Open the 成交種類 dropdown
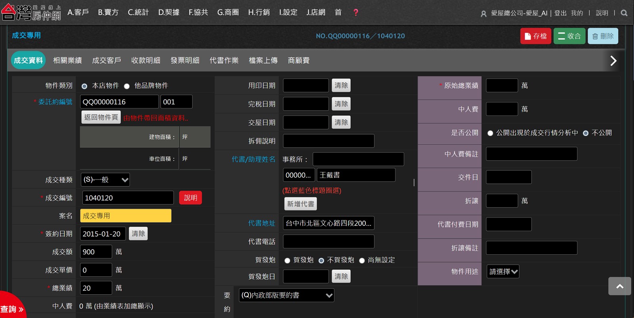The image size is (634, 318). [105, 180]
